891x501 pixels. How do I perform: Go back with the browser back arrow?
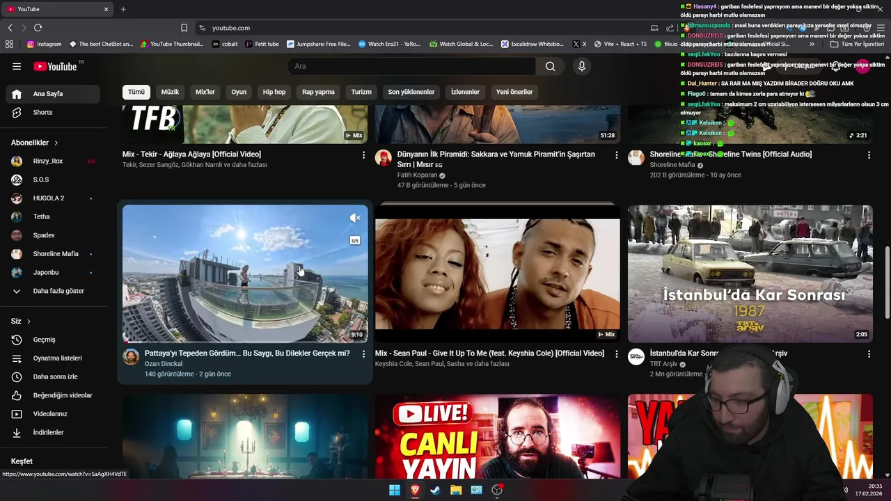[10, 28]
